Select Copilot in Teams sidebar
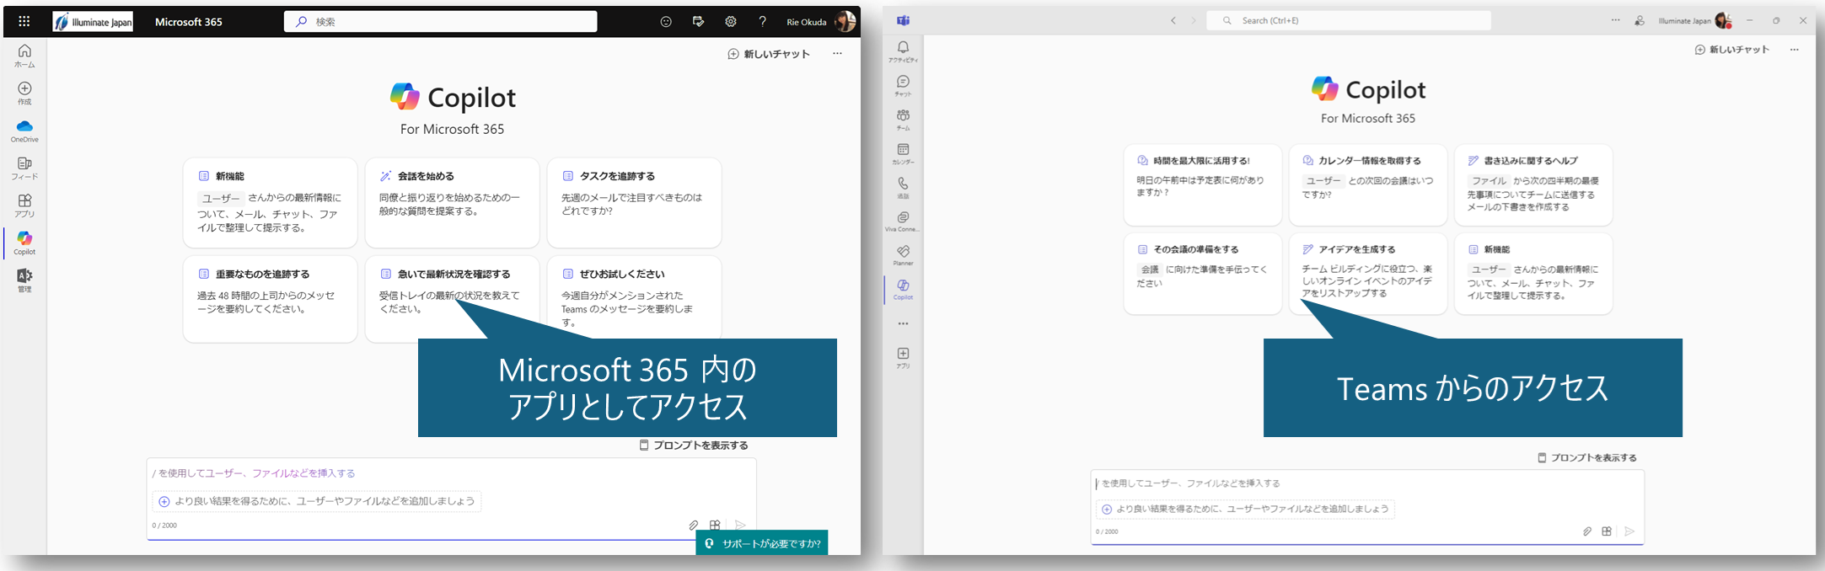The height and width of the screenshot is (571, 1825). [903, 290]
